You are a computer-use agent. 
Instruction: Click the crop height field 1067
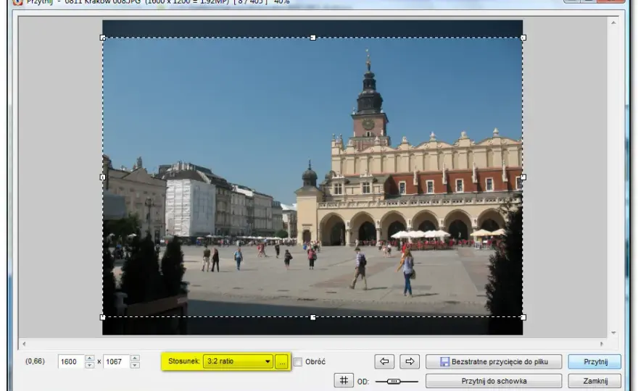[117, 361]
